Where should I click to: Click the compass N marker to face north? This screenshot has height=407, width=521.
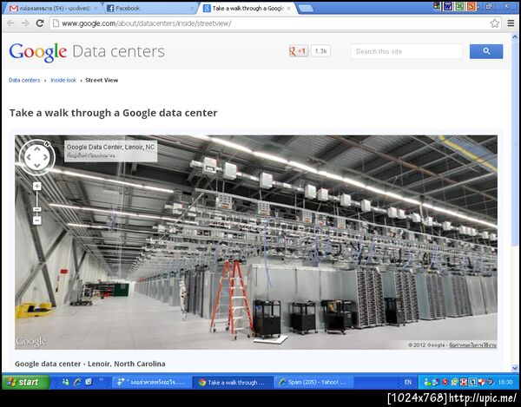(x=47, y=144)
